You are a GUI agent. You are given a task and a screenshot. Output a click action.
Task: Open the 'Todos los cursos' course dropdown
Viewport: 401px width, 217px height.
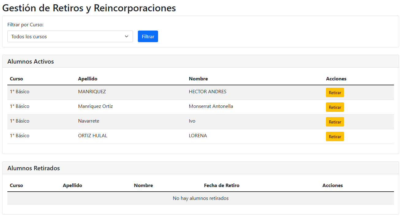point(70,36)
